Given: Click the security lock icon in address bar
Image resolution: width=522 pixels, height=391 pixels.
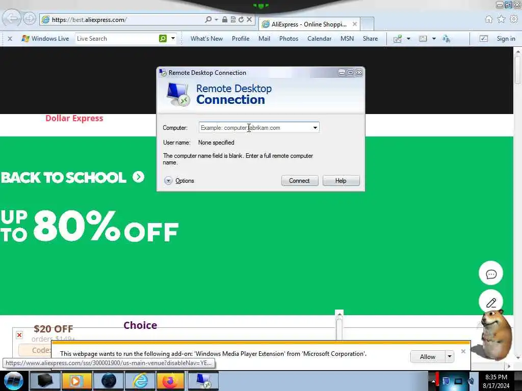Looking at the screenshot, I should pos(225,20).
